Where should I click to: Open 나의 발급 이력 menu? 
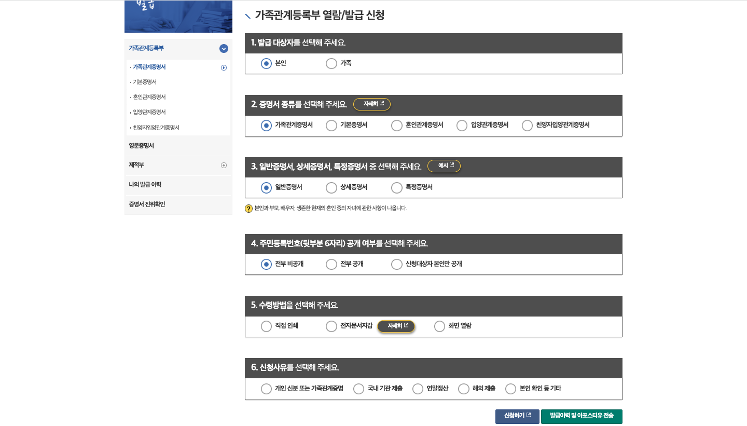145,185
